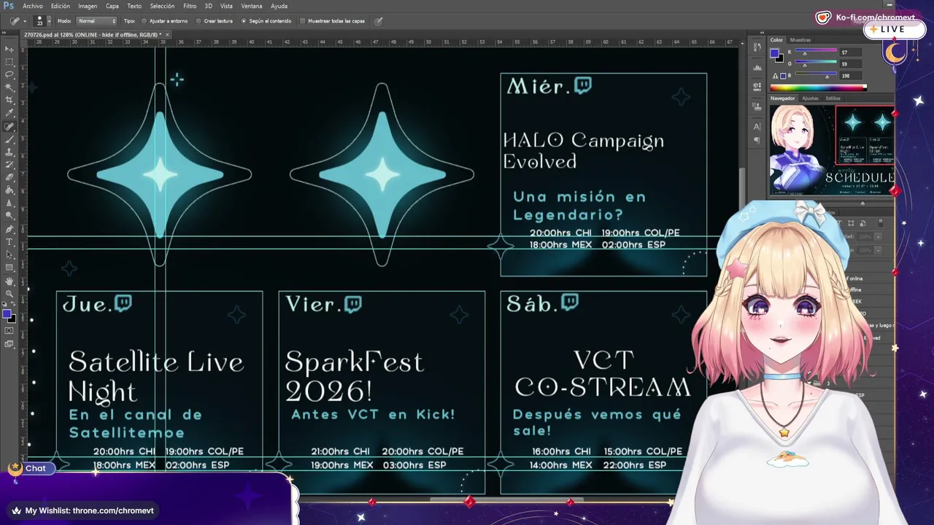The height and width of the screenshot is (525, 934).
Task: Click the G channel slider
Action: [x=817, y=64]
